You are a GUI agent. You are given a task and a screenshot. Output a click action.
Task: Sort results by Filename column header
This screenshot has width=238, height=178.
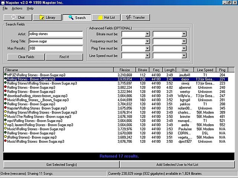pos(58,70)
